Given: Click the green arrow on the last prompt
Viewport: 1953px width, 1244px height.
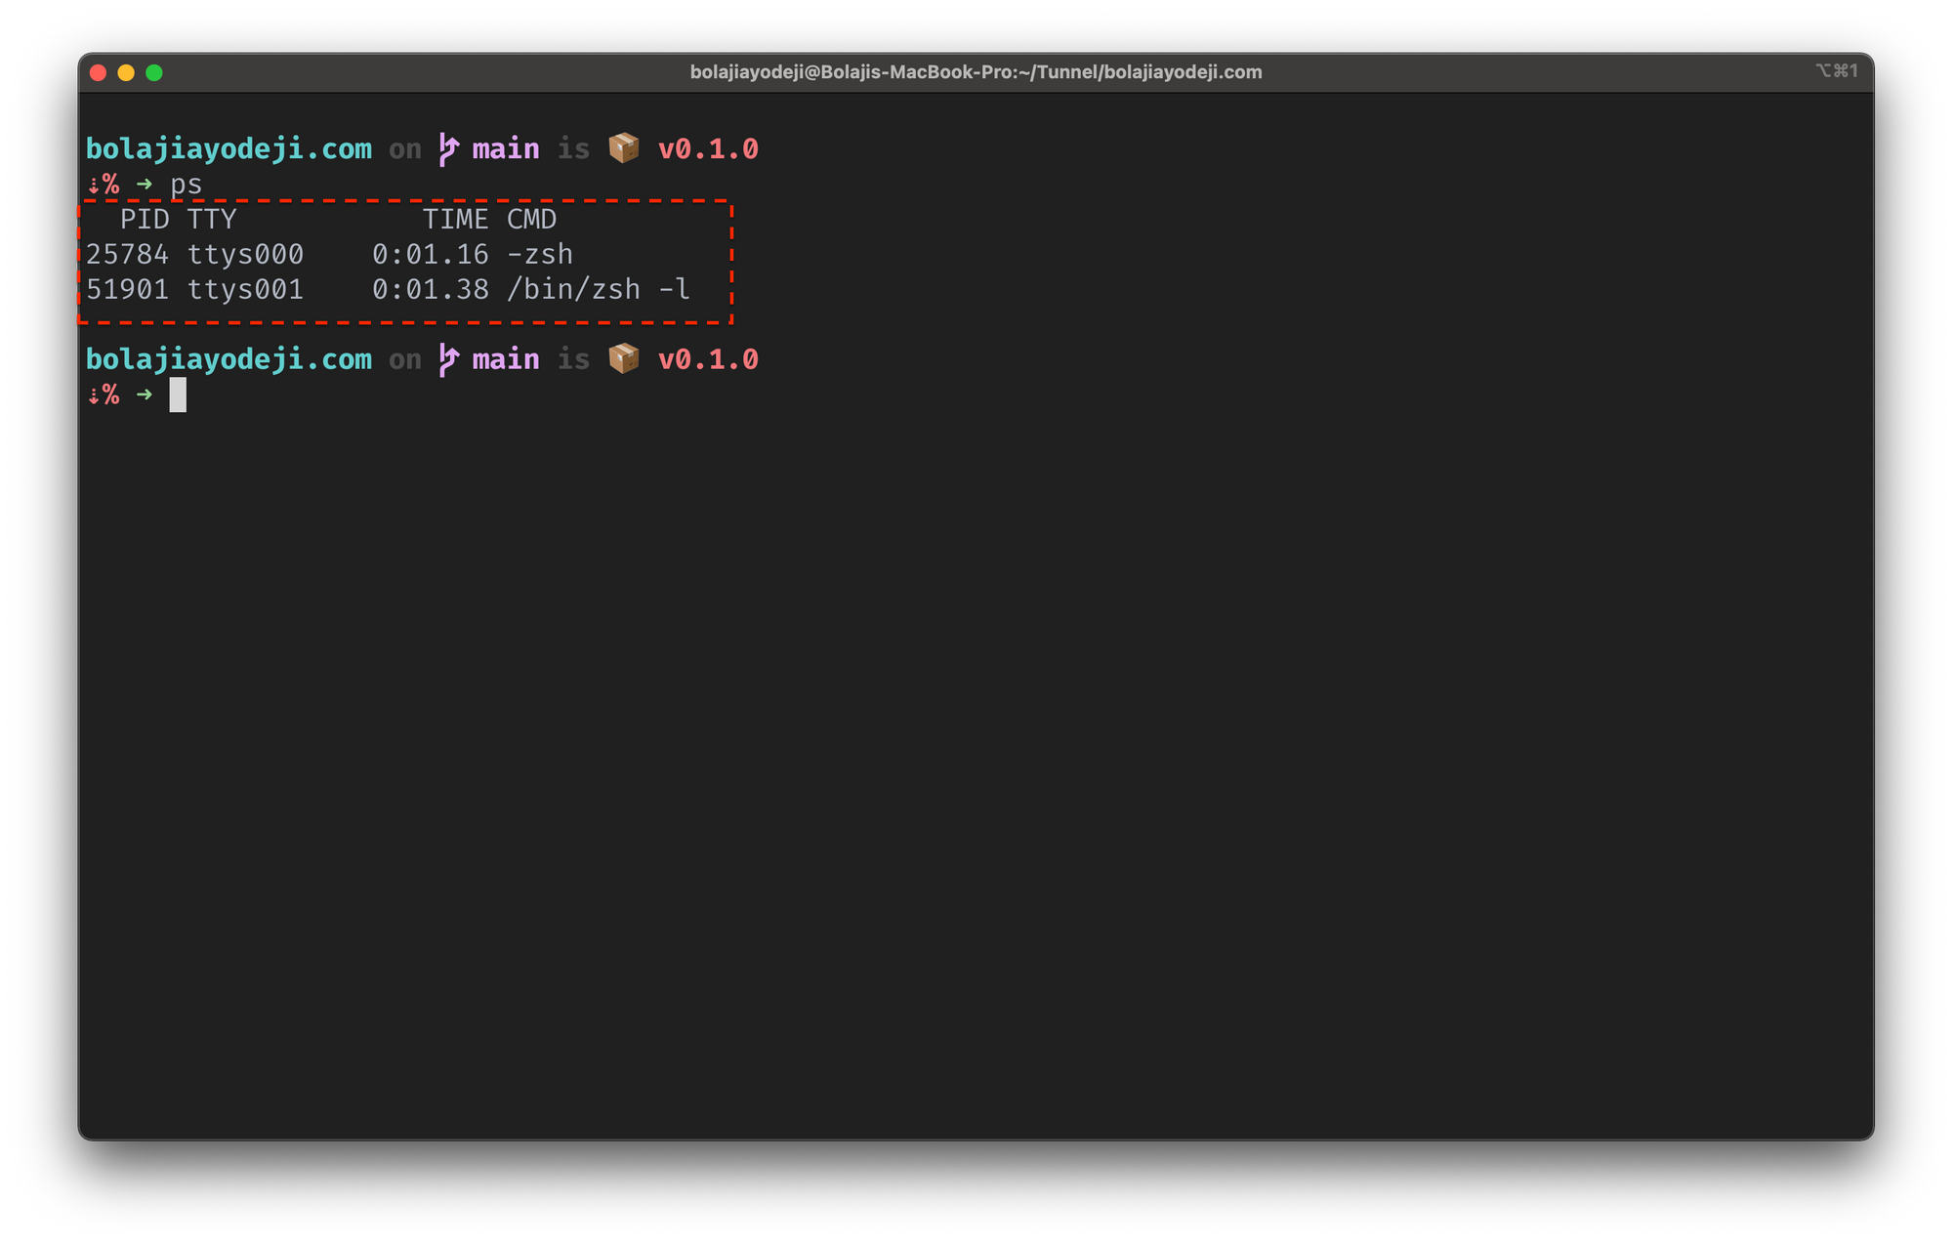Looking at the screenshot, I should click(x=145, y=394).
